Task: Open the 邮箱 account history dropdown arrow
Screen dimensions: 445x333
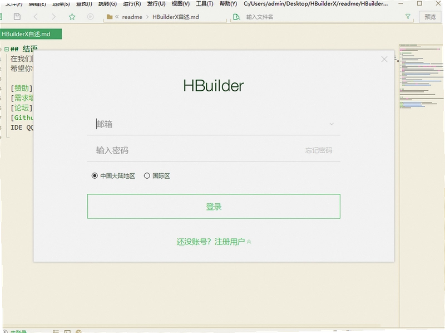Action: pos(332,124)
